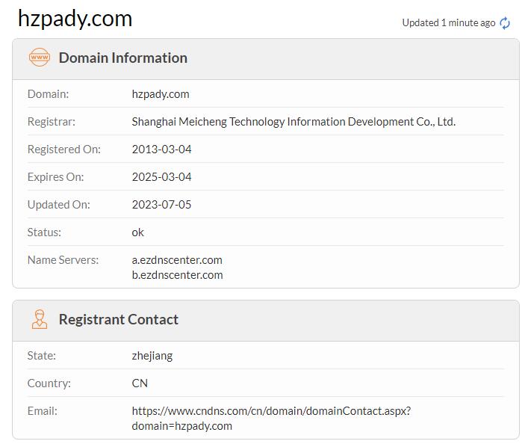This screenshot has height=444, width=525.
Task: Click the b.ezdnscenter.com name server
Action: coord(177,275)
